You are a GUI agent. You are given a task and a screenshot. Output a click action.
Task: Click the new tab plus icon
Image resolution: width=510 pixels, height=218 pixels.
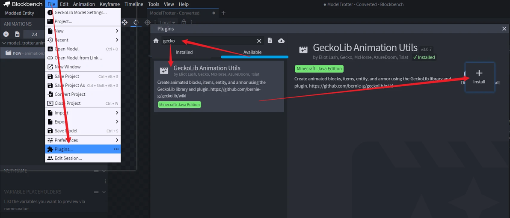tap(223, 13)
